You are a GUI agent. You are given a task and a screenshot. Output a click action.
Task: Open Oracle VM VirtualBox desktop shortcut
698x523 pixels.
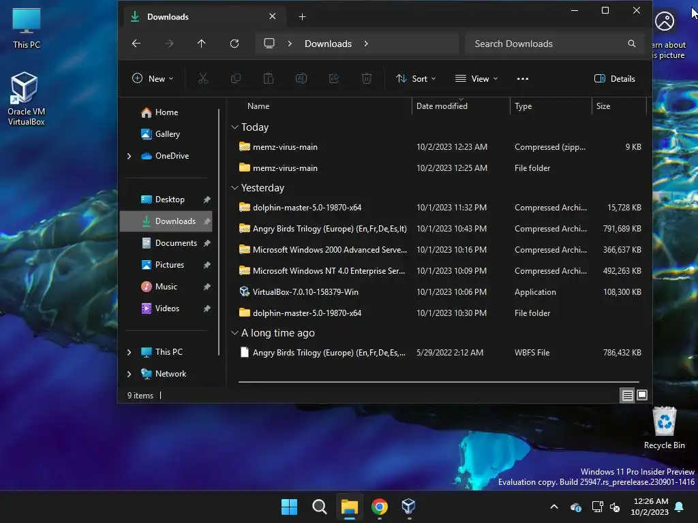(x=26, y=99)
